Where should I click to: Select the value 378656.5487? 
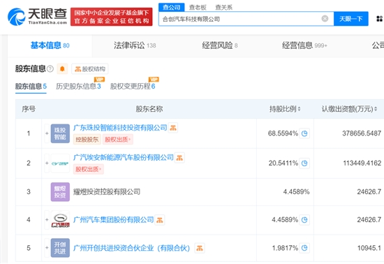click(x=362, y=133)
